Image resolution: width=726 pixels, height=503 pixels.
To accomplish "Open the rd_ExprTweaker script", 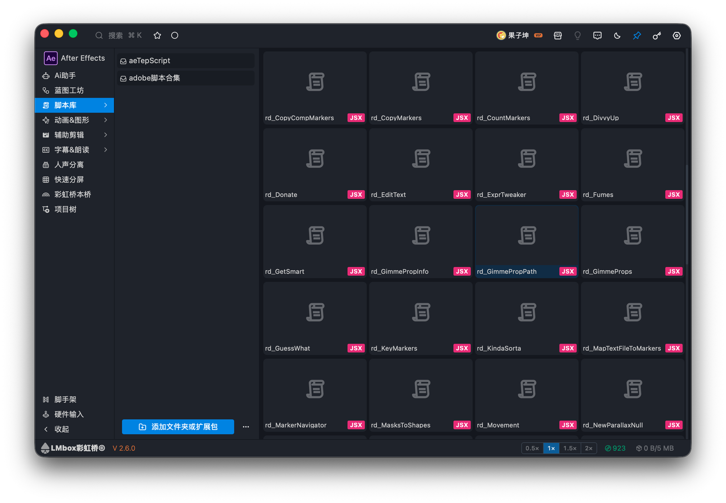I will coord(527,165).
